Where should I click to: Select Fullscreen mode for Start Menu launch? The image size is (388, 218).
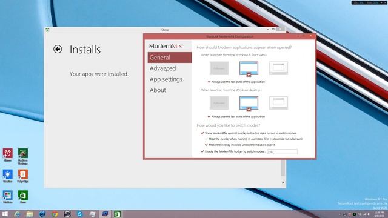pos(219,68)
